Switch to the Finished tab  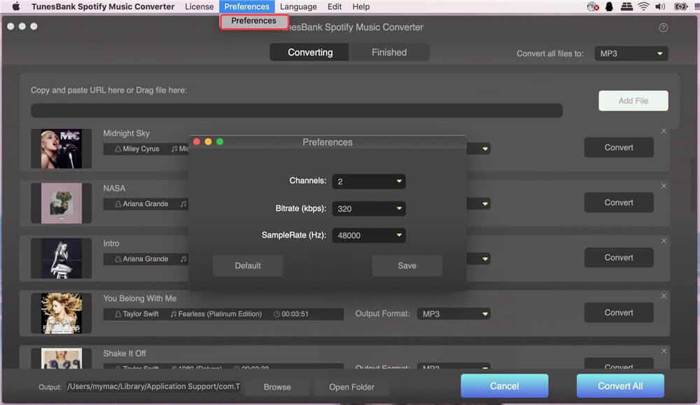point(389,53)
